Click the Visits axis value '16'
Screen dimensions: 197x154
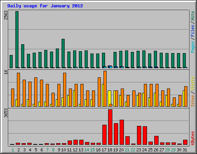click(6, 72)
